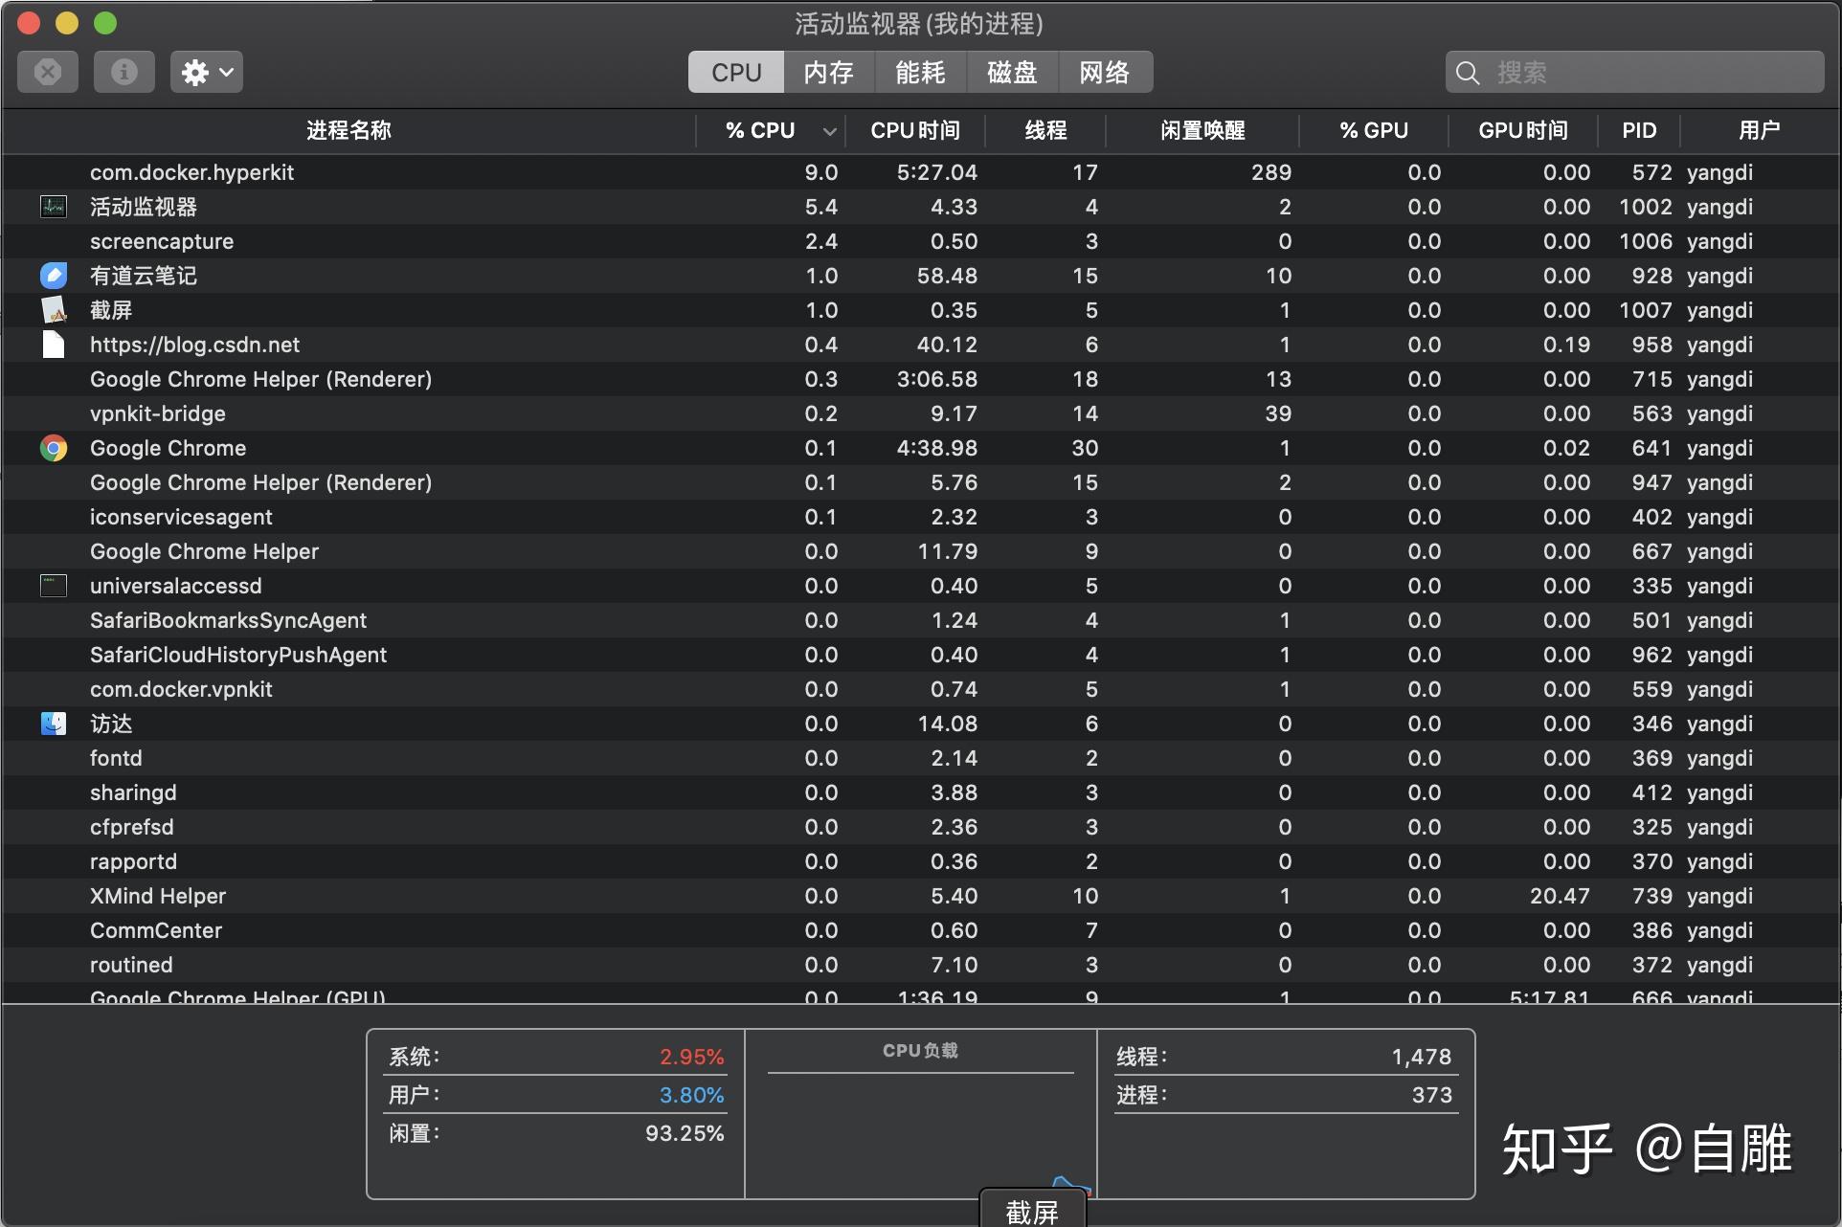The height and width of the screenshot is (1227, 1842).
Task: Click the Google Chrome app icon
Action: pyautogui.click(x=54, y=448)
